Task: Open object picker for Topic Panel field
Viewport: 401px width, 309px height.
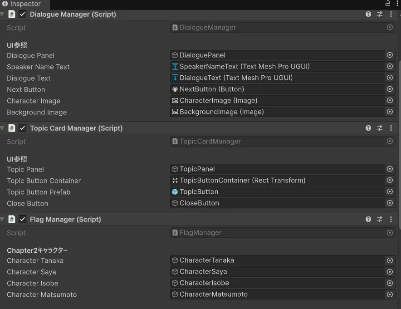Action: [390, 169]
